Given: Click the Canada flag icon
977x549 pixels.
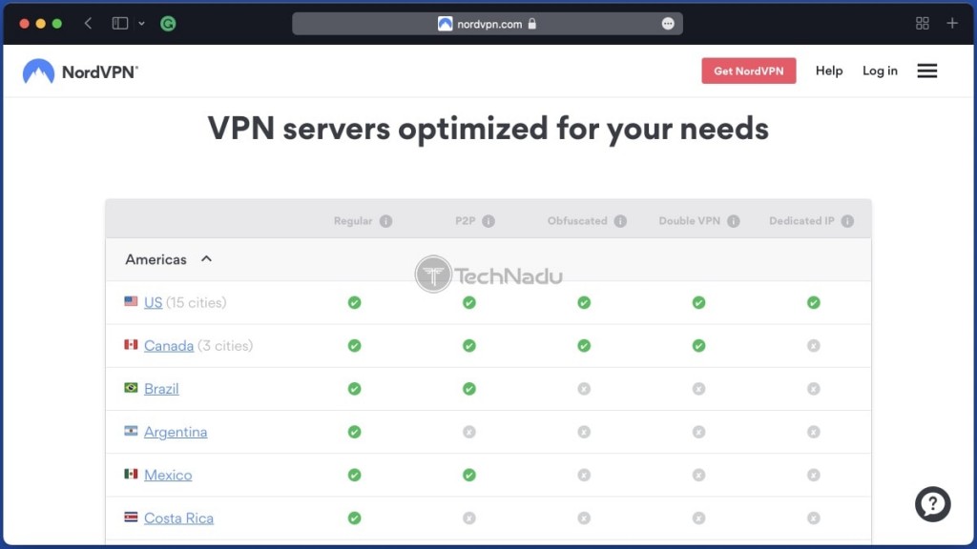Looking at the screenshot, I should 131,344.
